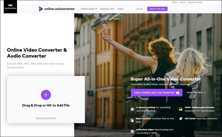Click the batch convert files icon
Image resolution: width=222 pixels, height=137 pixels.
(x=132, y=120)
